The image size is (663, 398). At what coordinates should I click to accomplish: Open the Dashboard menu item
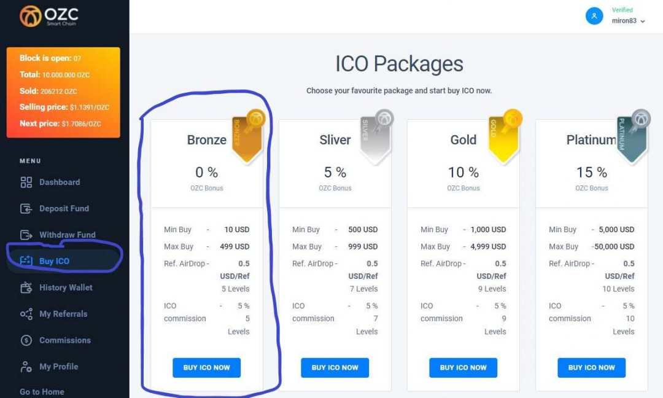[x=60, y=182]
